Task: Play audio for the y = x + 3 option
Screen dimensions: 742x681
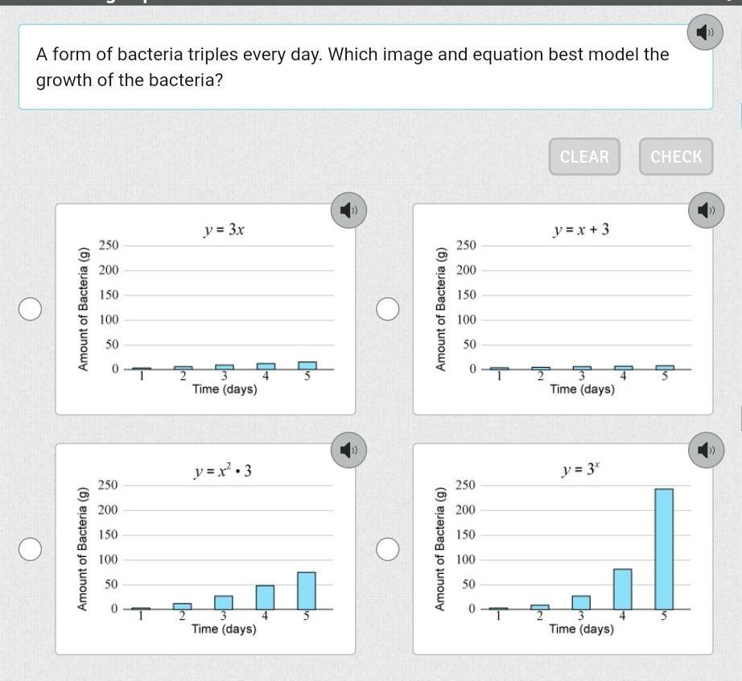Action: [706, 210]
